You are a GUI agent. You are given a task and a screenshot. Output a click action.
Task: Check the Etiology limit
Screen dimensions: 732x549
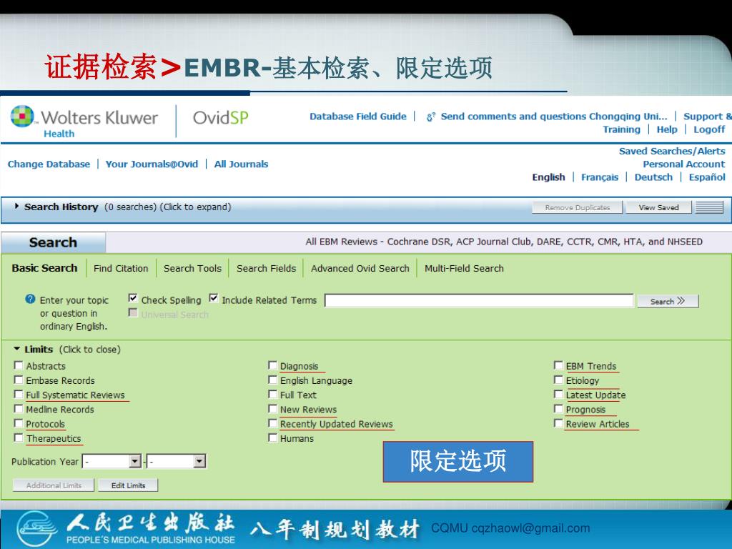[558, 380]
